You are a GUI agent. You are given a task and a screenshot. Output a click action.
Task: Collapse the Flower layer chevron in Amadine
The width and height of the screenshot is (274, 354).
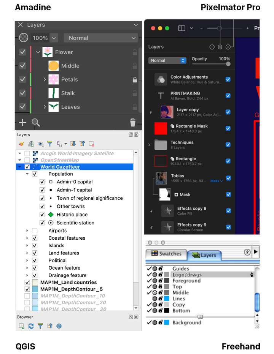tap(38, 52)
